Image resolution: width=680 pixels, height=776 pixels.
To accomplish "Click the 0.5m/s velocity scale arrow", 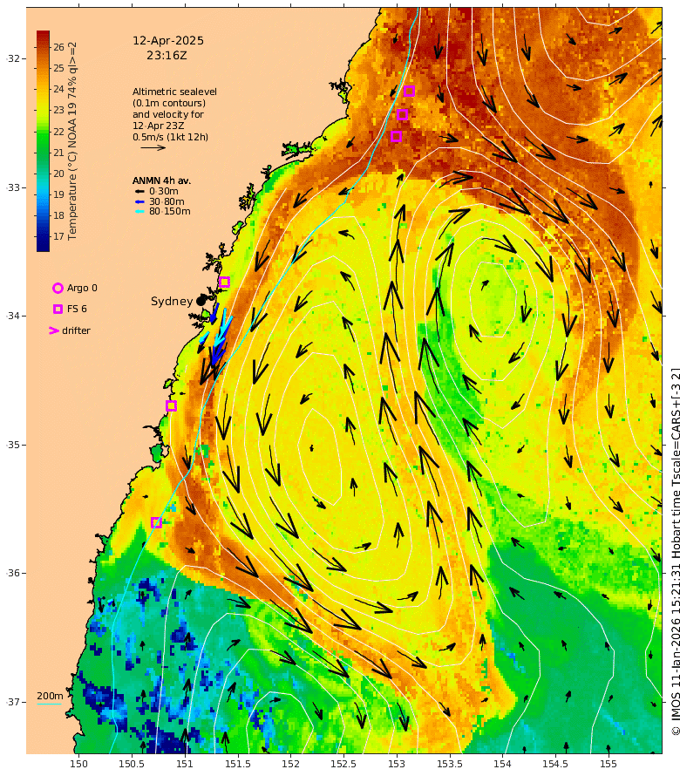I will point(153,147).
